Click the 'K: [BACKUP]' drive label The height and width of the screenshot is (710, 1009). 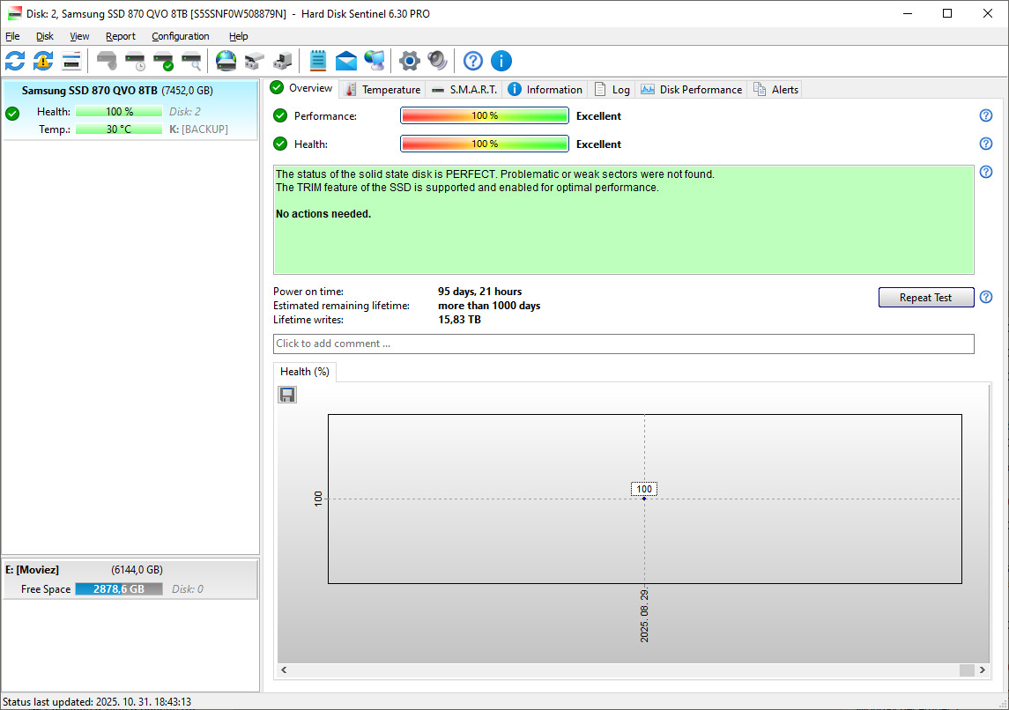(x=199, y=129)
